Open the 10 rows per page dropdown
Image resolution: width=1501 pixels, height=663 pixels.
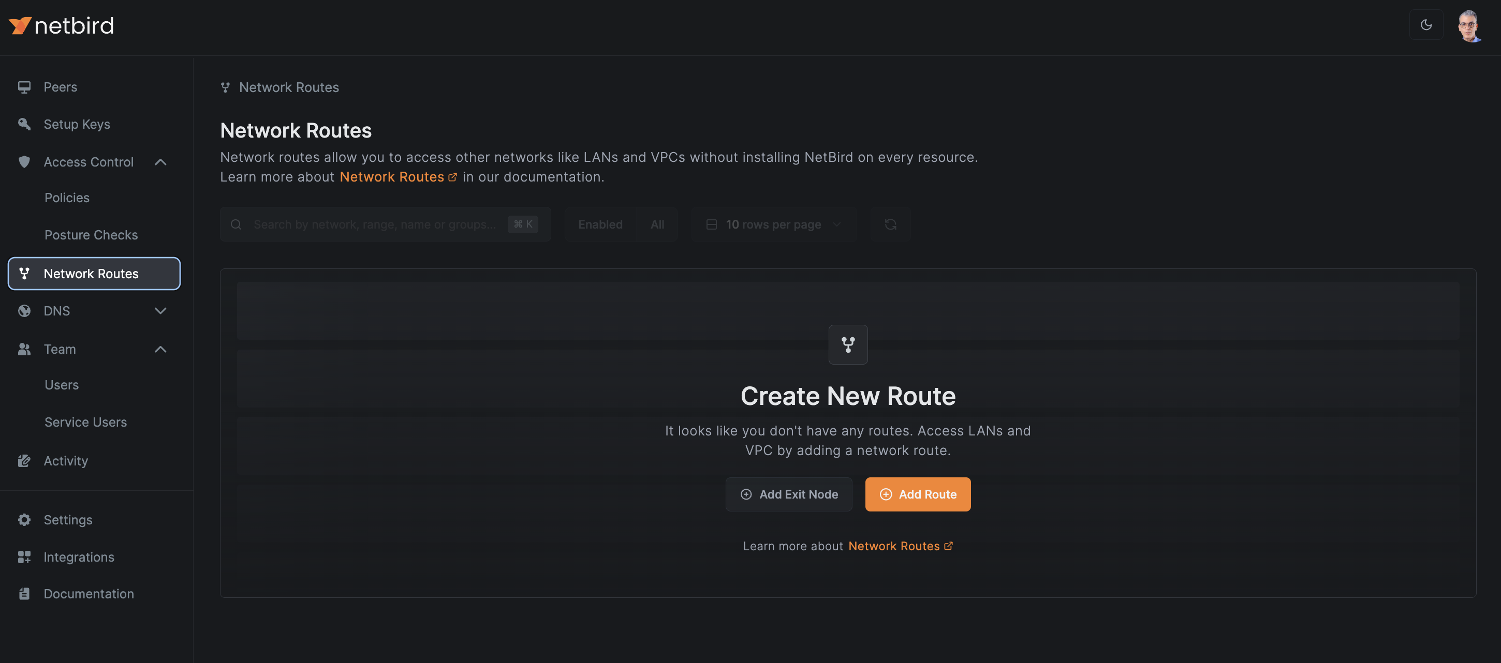(x=773, y=224)
